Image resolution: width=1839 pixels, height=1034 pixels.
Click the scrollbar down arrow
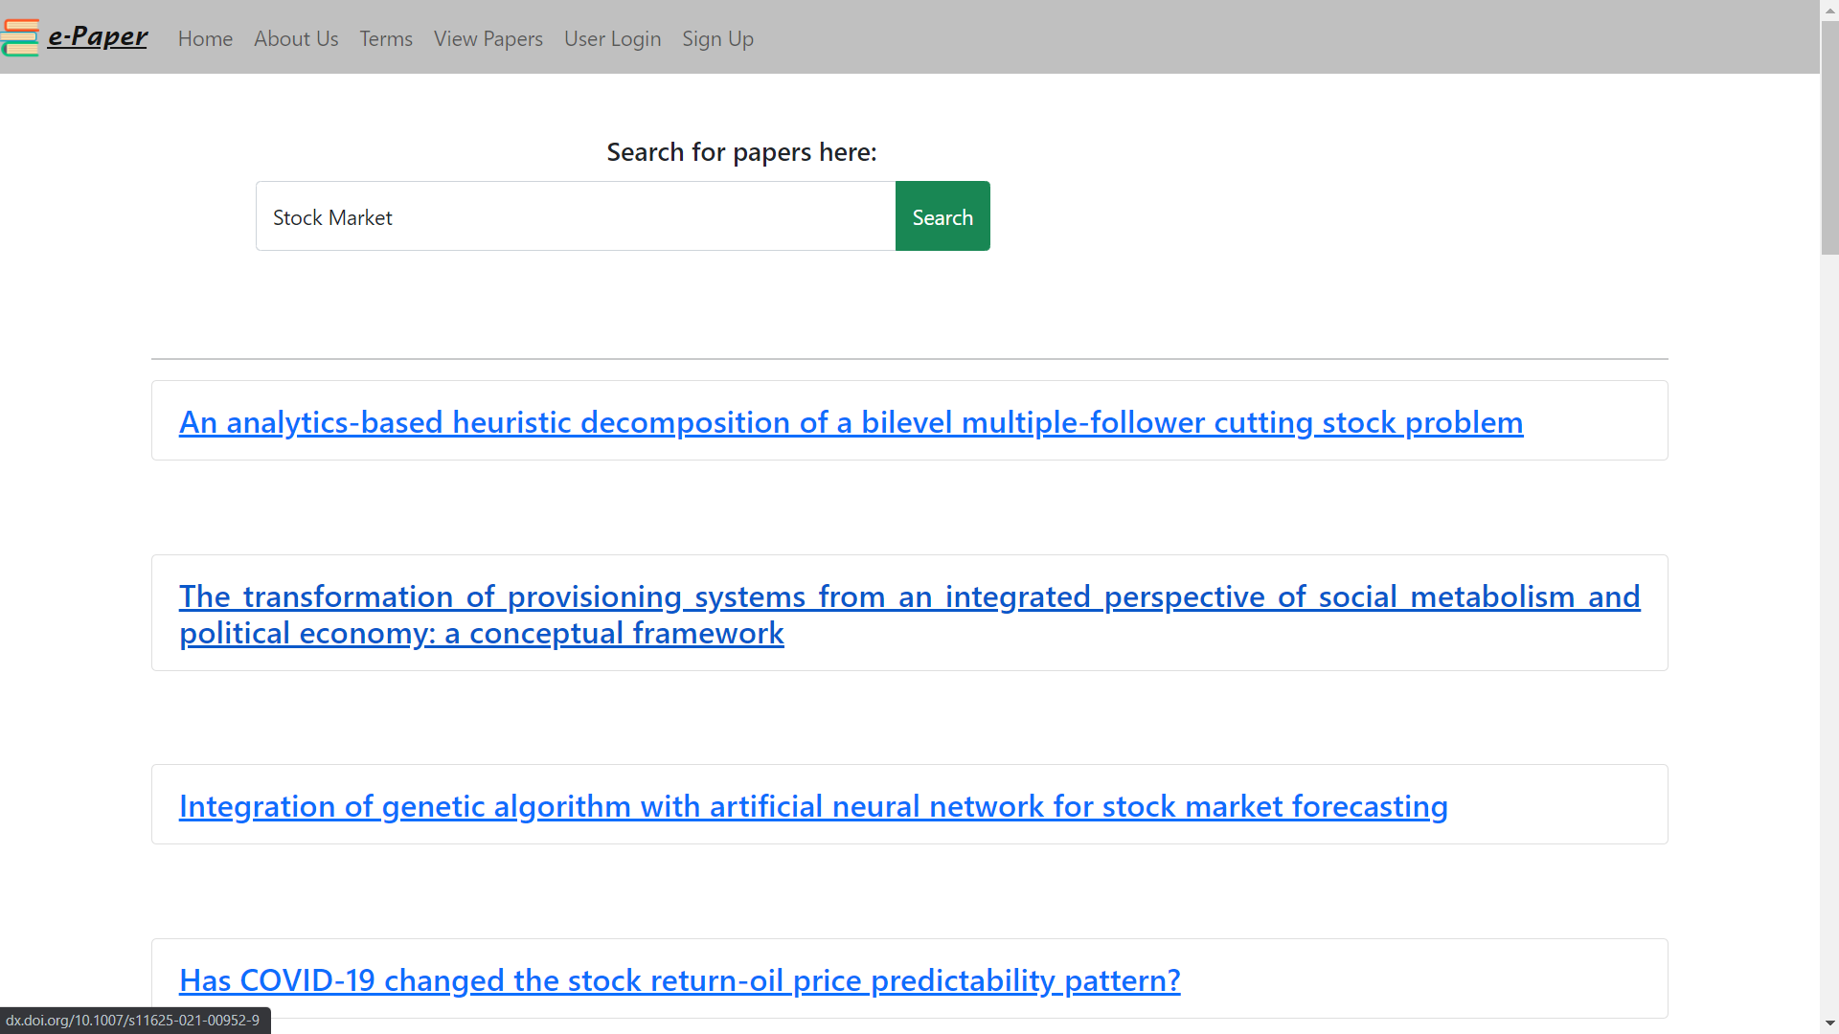point(1829,1024)
